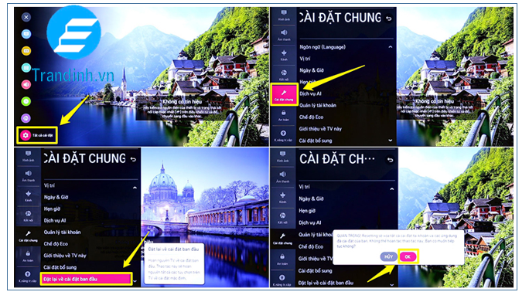Go back using arrow on the cathedral-background screen

(134, 159)
